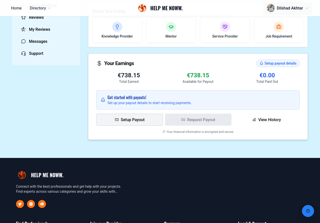Select the Knowledge Provider lightbulb icon
Image resolution: width=320 pixels, height=223 pixels.
click(117, 27)
